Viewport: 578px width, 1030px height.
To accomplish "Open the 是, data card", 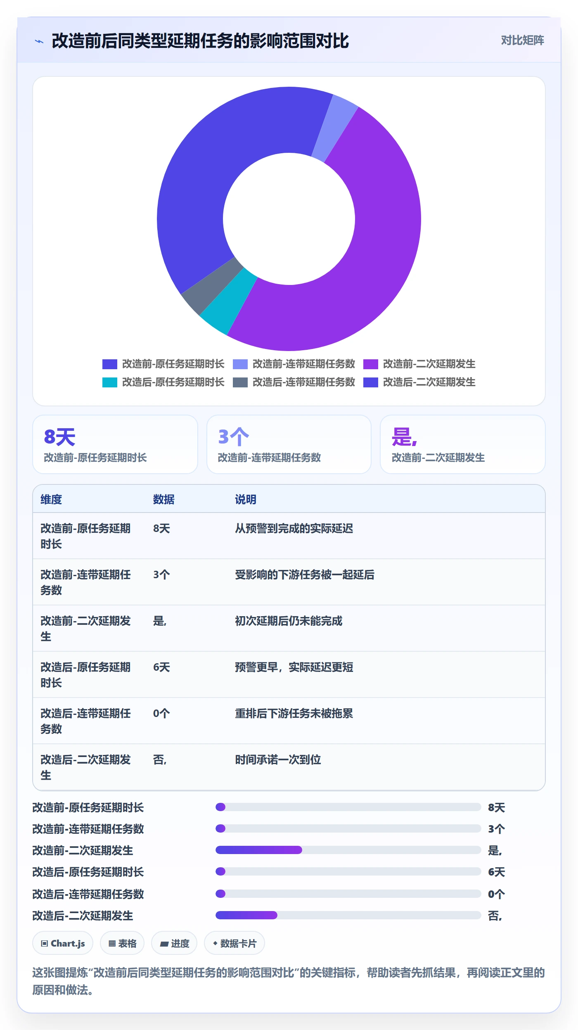I will coord(462,444).
